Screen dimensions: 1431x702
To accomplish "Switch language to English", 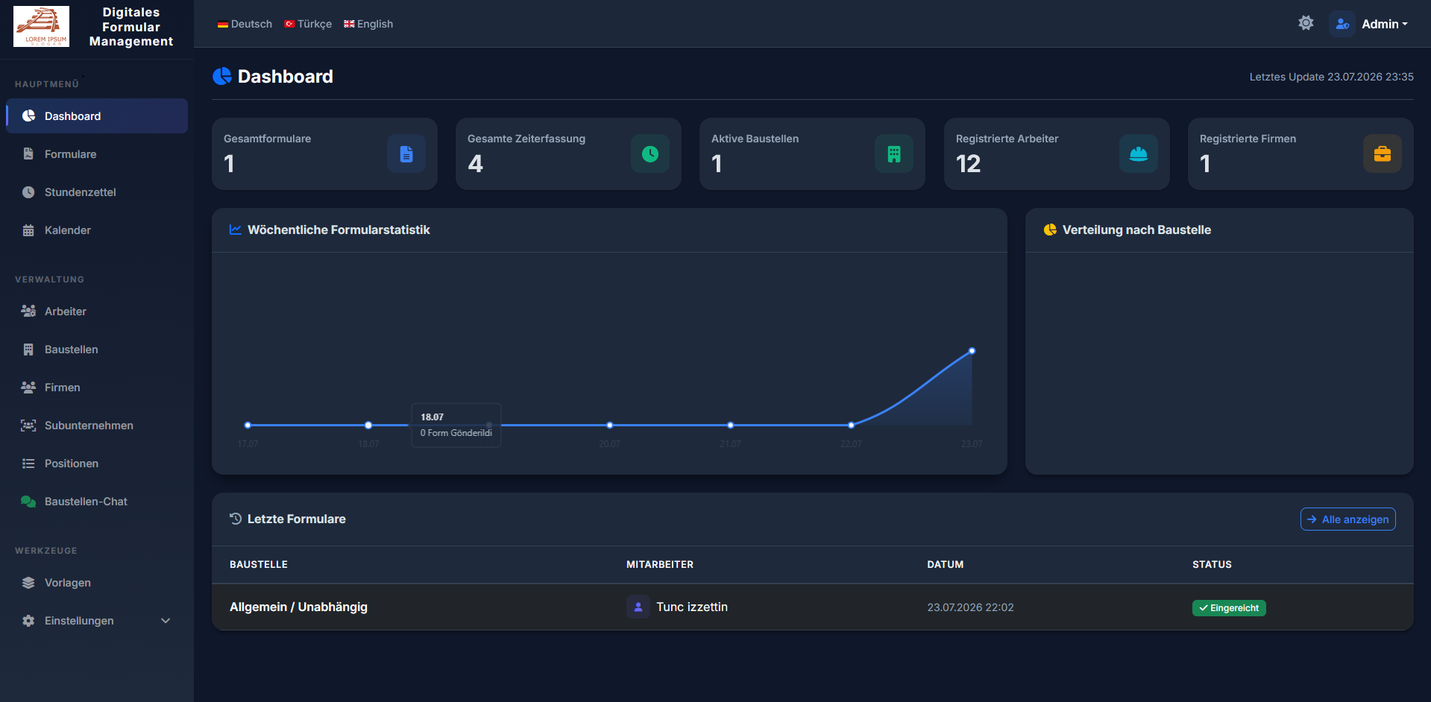I will pyautogui.click(x=368, y=24).
